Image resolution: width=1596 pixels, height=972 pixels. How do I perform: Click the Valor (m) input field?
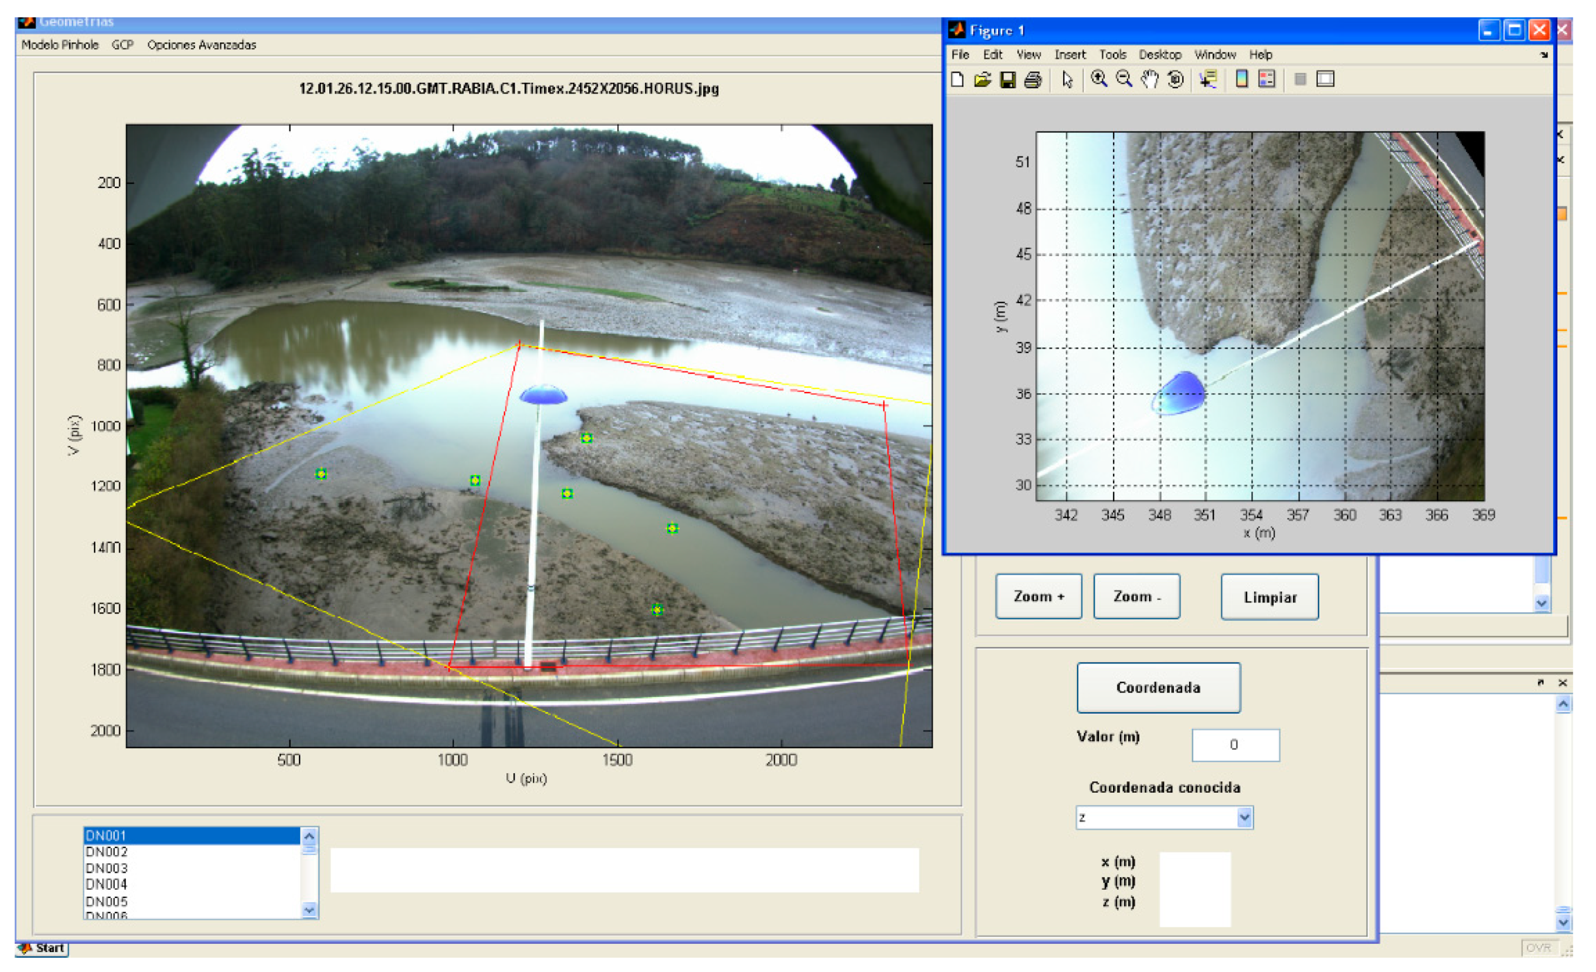tap(1235, 745)
